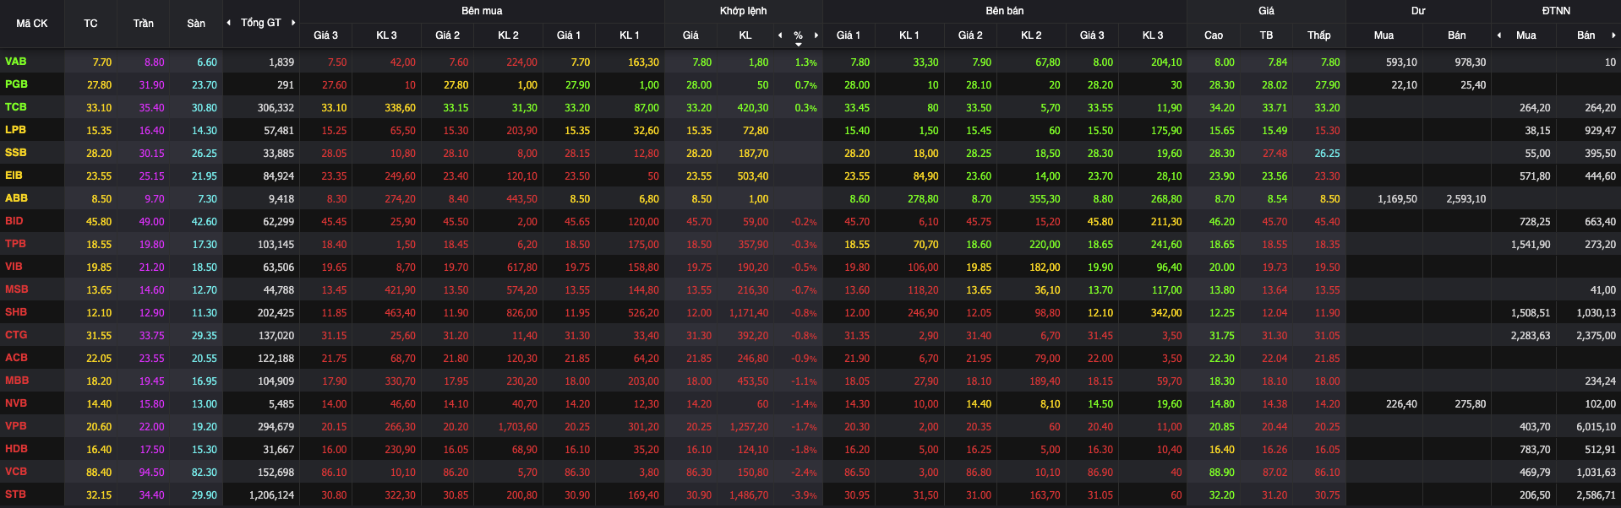Open the SHB stock symbol
This screenshot has height=508, width=1621.
click(x=16, y=312)
